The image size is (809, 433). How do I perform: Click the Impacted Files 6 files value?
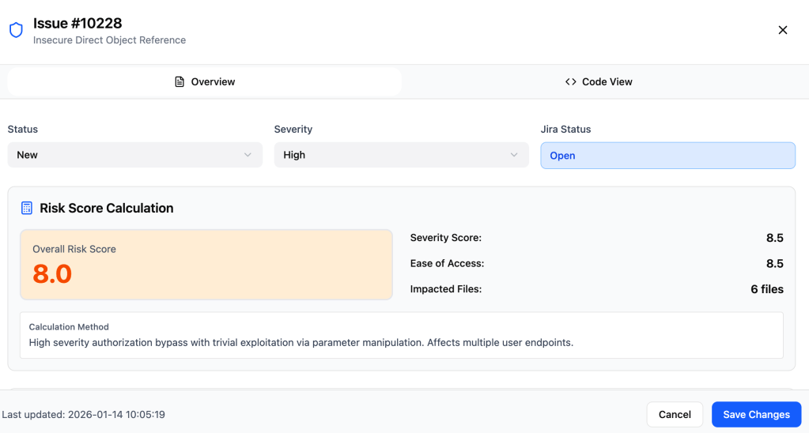pyautogui.click(x=766, y=289)
